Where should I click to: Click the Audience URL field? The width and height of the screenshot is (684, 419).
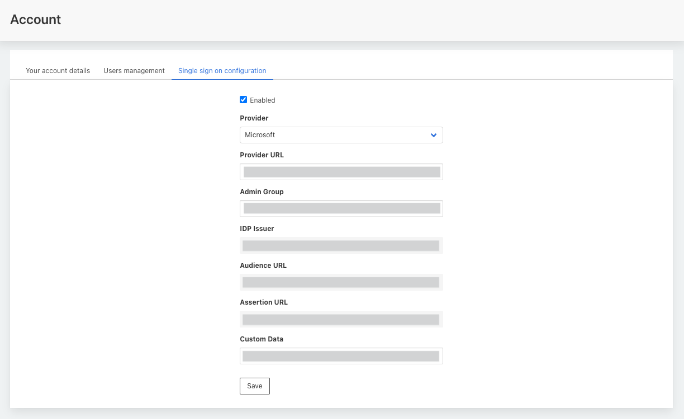point(341,282)
